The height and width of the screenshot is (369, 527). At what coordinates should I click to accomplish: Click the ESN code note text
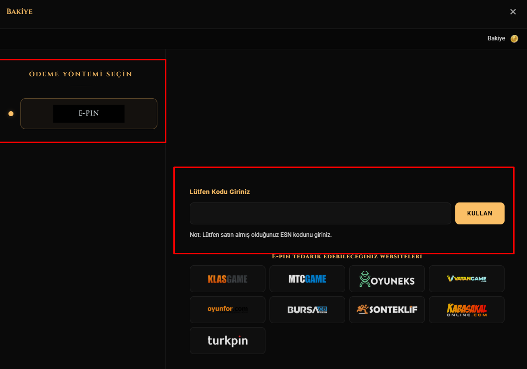pyautogui.click(x=261, y=235)
